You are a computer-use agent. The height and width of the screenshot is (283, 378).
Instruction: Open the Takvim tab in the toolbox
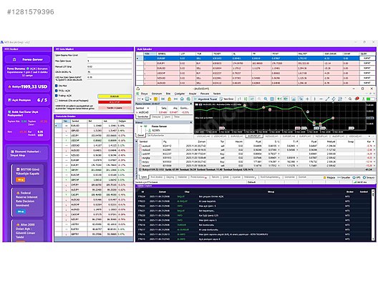click(x=215, y=177)
